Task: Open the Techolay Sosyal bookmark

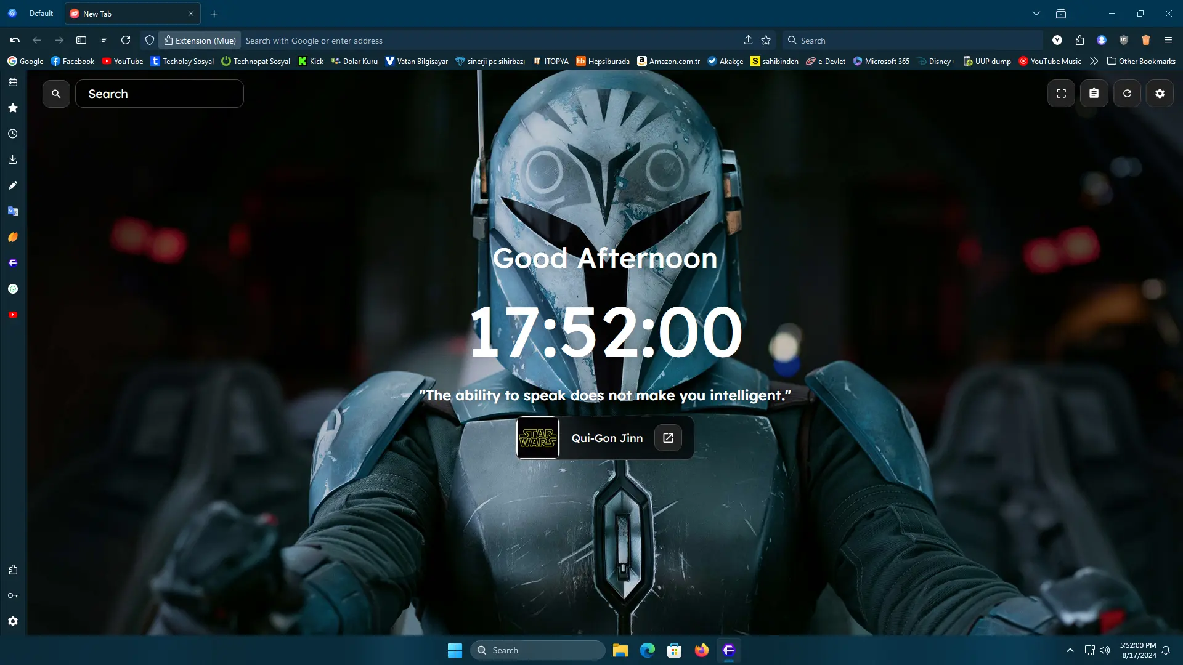Action: pos(182,61)
